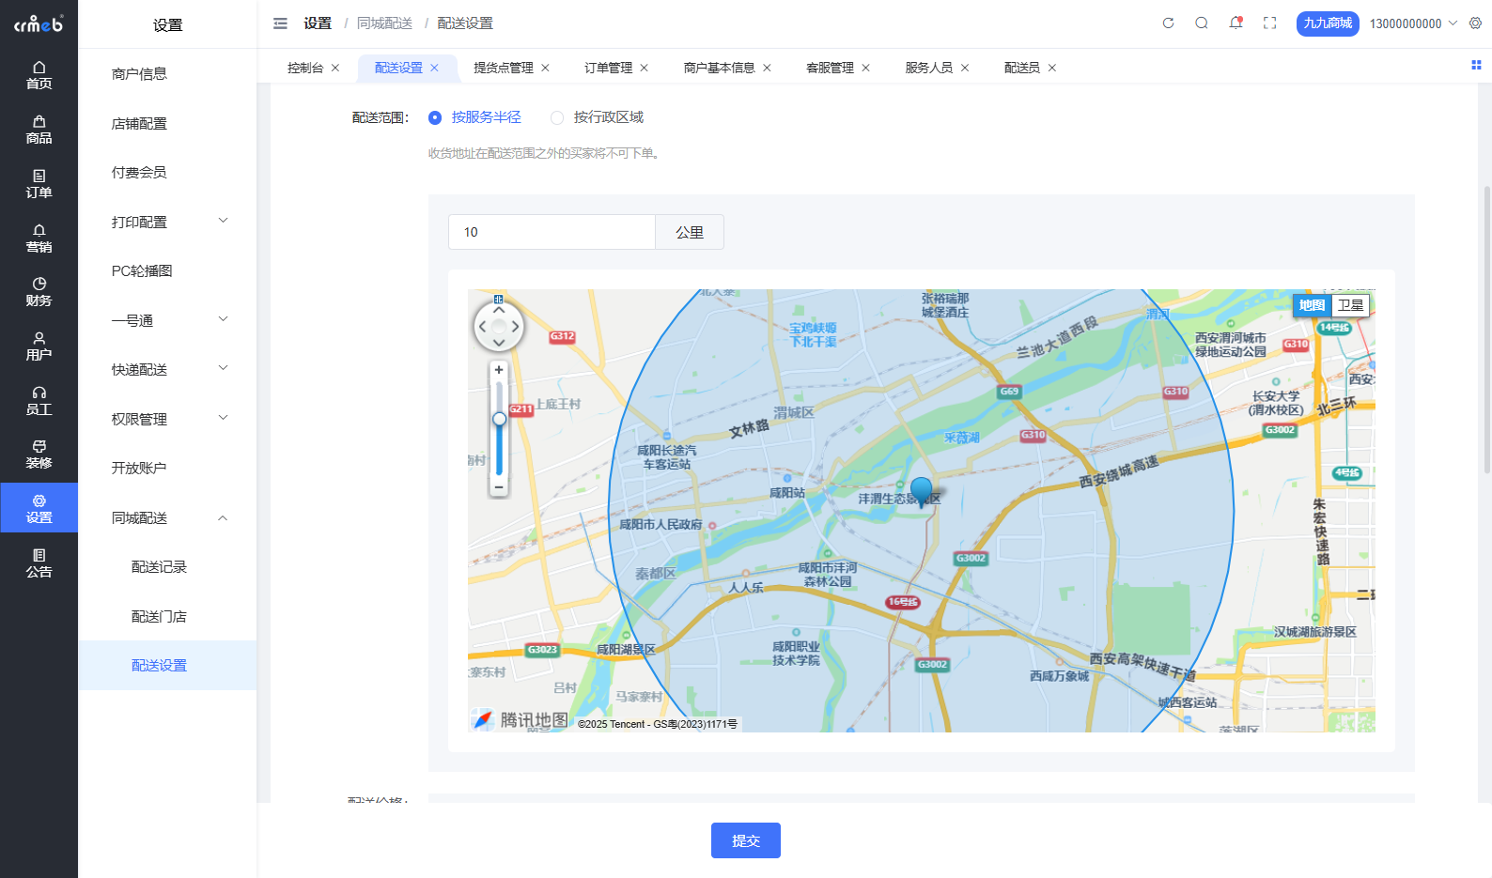Click the 设置 breadcrumb link
Screen dimensions: 1492x878
(318, 23)
